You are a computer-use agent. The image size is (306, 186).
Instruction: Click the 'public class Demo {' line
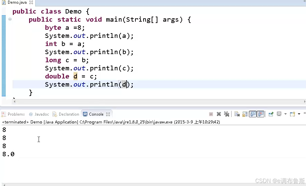point(51,11)
